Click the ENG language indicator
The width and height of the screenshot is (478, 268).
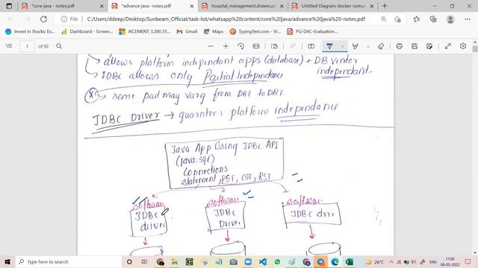(433, 262)
